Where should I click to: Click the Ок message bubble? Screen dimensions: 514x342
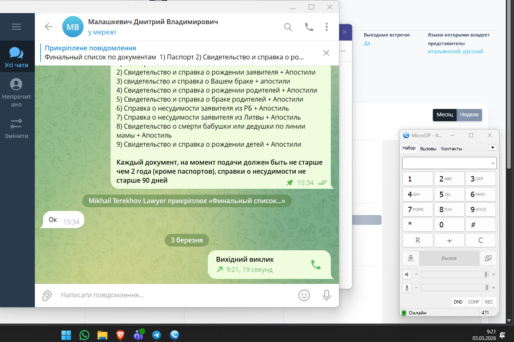click(x=64, y=220)
